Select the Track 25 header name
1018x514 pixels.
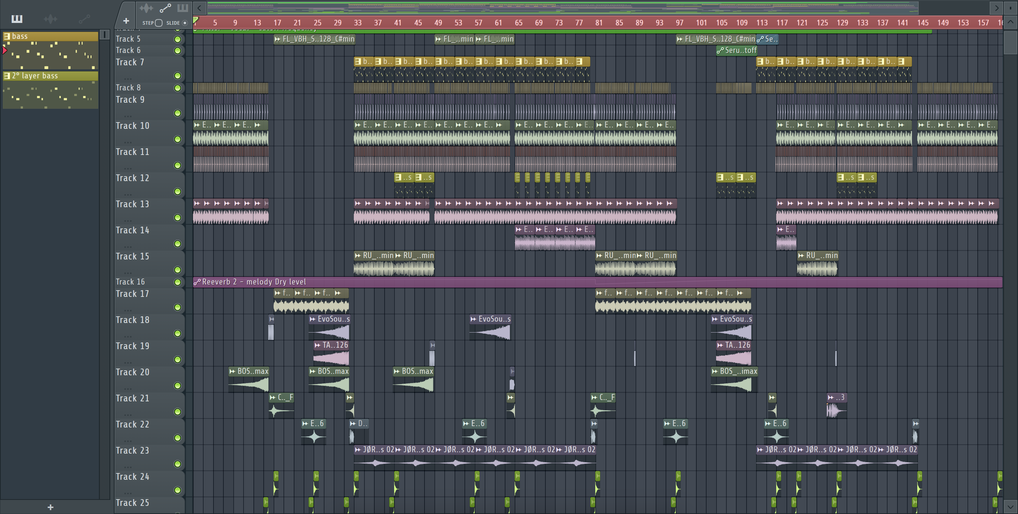click(x=133, y=503)
